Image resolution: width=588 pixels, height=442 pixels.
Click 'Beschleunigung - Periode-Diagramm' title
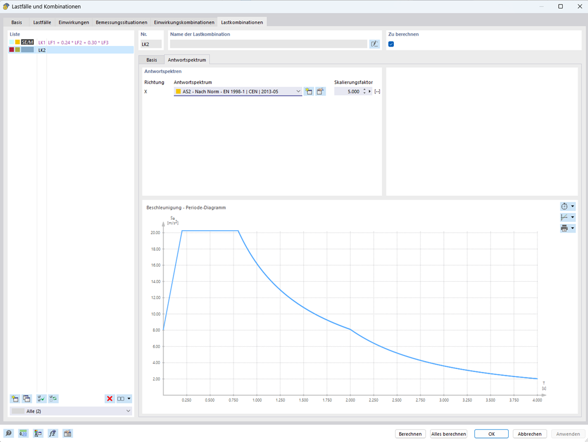point(186,207)
